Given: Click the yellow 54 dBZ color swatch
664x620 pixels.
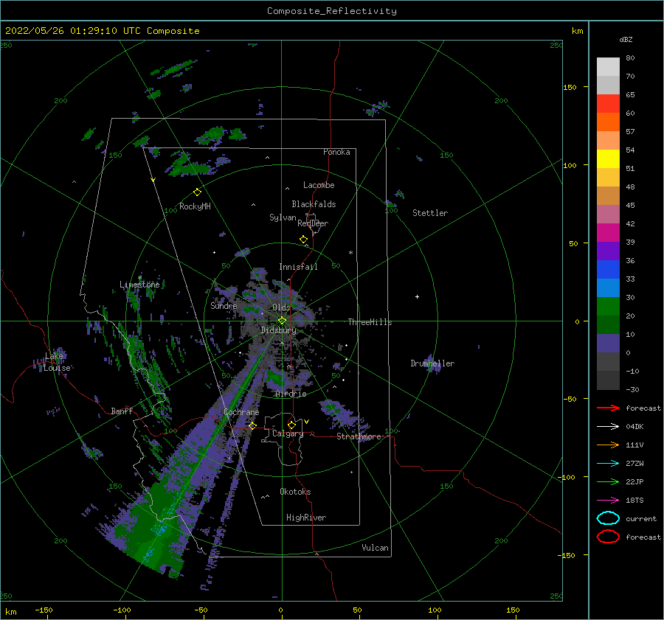Looking at the screenshot, I should pos(608,159).
